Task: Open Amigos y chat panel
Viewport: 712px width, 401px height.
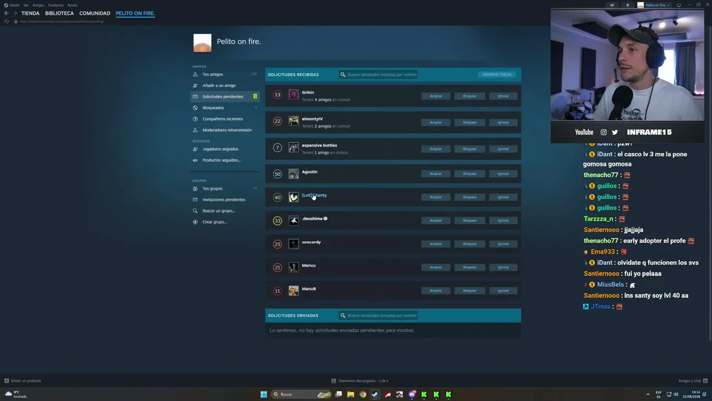Action: click(x=693, y=381)
